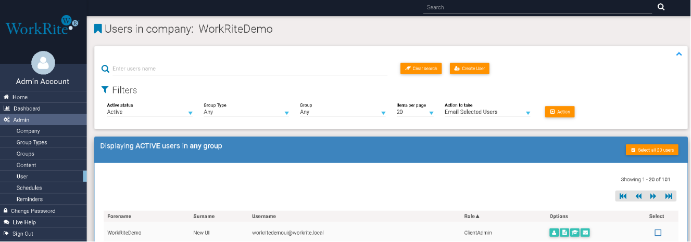Open the Action to take dropdown
The width and height of the screenshot is (691, 242).
pos(487,112)
